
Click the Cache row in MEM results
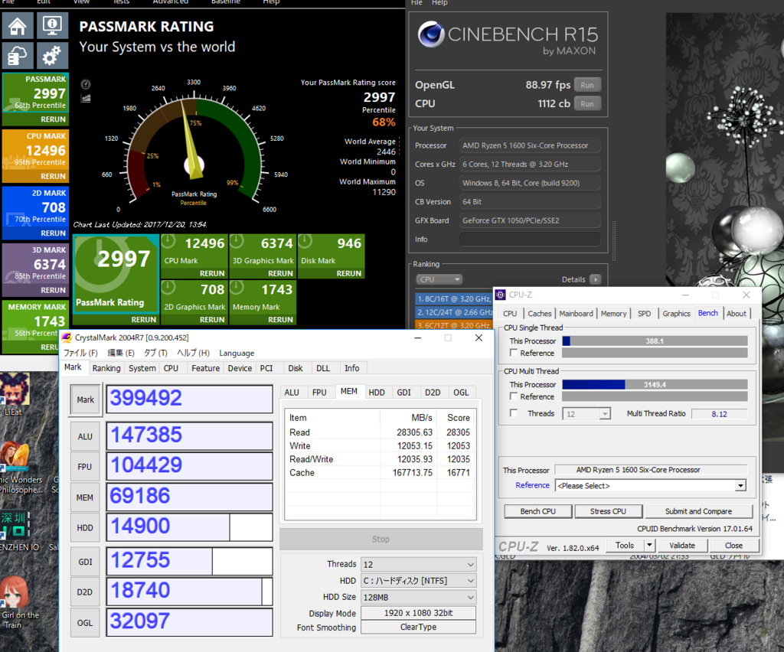tap(380, 473)
